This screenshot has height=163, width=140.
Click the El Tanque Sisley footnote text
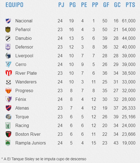click(44, 159)
